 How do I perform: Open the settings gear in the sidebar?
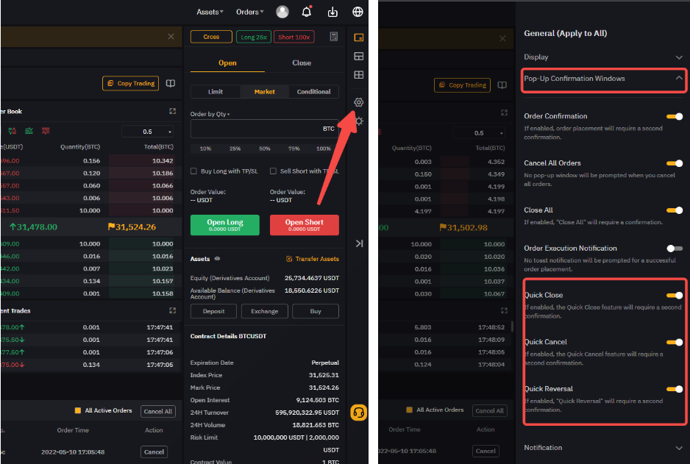pyautogui.click(x=359, y=102)
